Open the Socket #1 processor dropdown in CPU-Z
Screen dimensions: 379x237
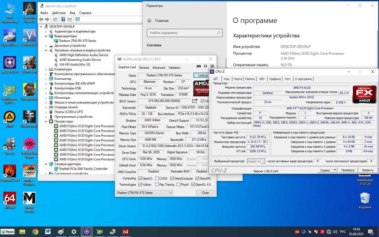(x=256, y=161)
